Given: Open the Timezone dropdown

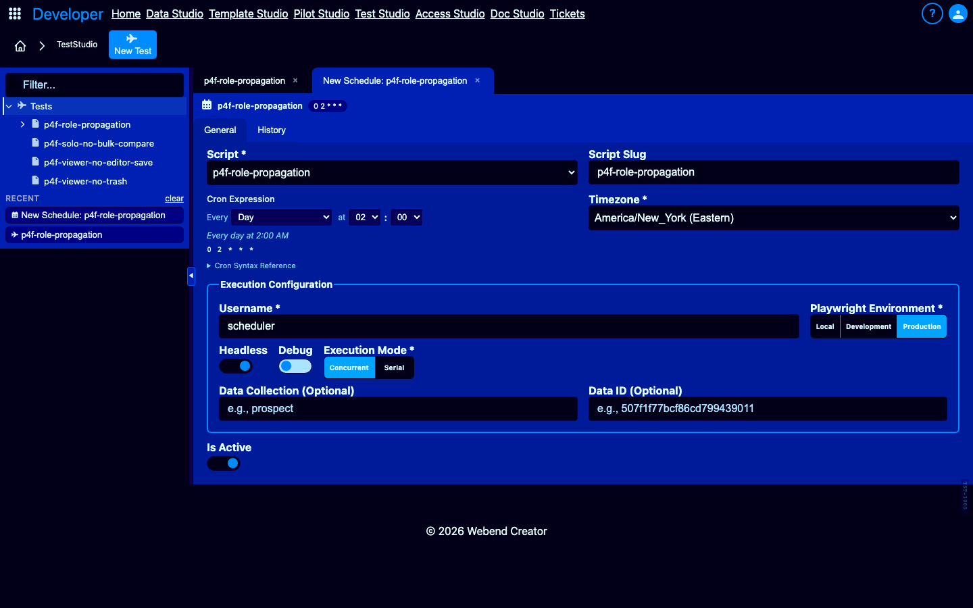Looking at the screenshot, I should coord(774,218).
